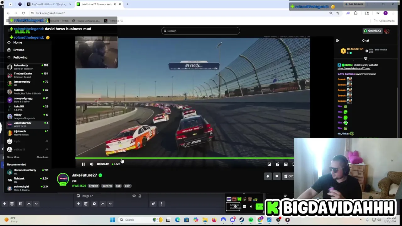Viewport: 402px width, 226px height.
Task: Open the Chrome three-dot menu
Action: (x=393, y=13)
